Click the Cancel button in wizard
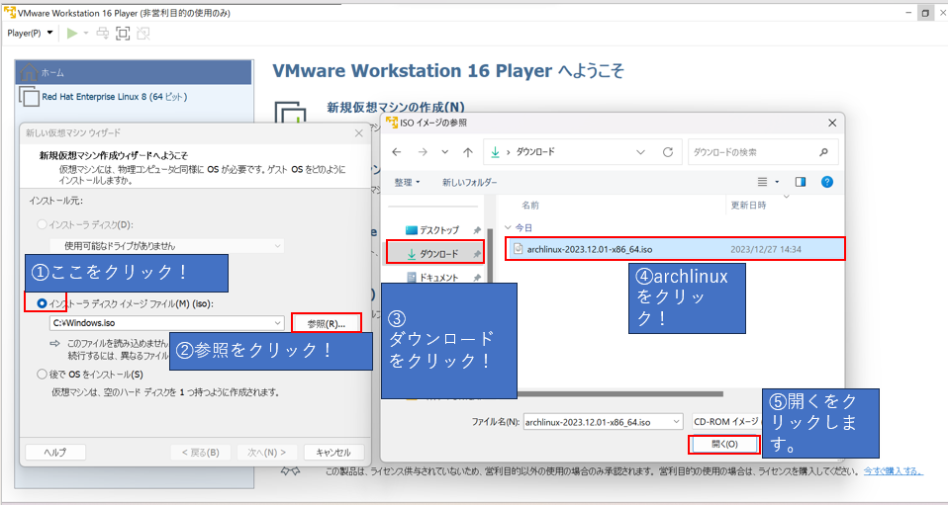 (333, 452)
